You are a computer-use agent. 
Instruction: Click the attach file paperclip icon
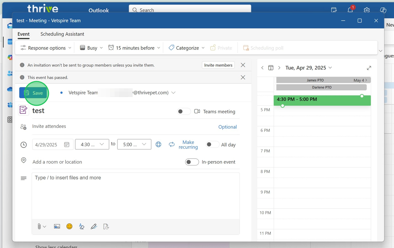coord(39,227)
